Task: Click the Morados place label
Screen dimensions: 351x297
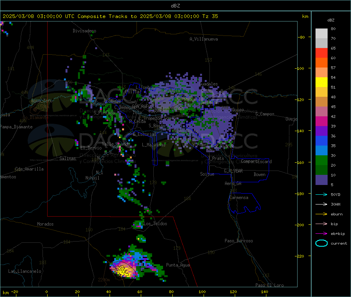Action: click(x=45, y=224)
